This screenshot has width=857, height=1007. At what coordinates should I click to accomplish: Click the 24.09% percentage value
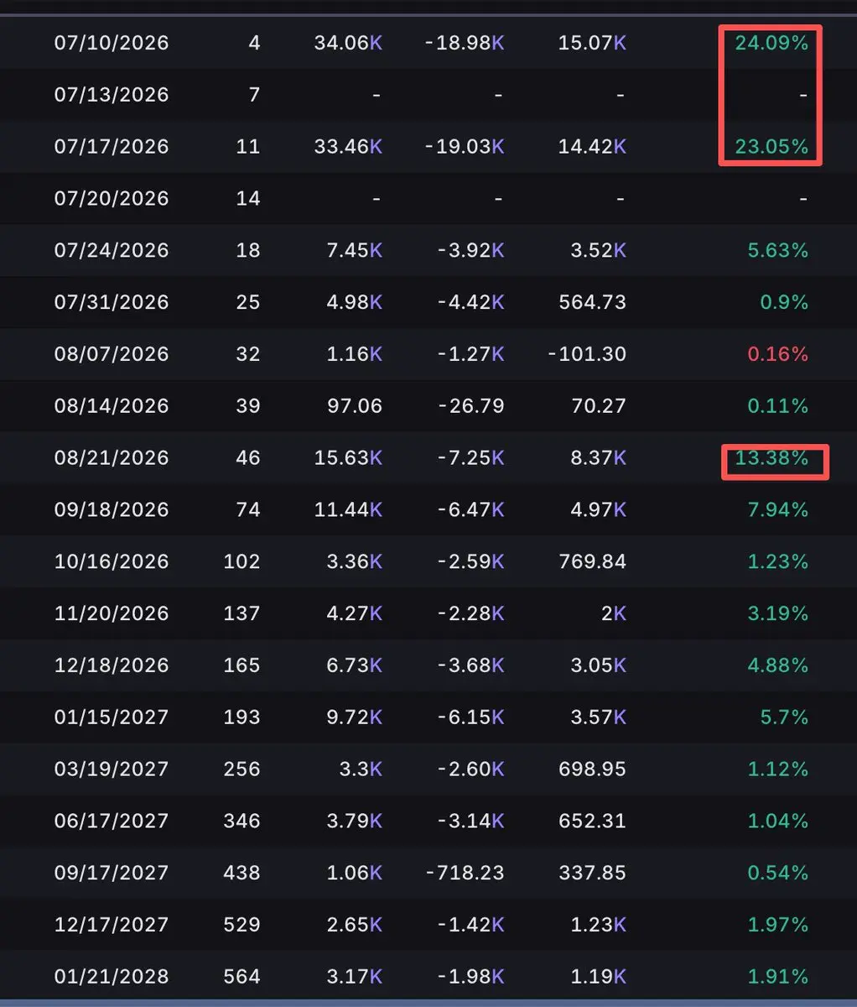771,43
